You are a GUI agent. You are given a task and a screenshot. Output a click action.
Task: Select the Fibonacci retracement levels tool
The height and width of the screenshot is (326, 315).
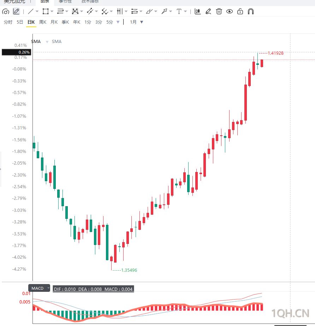[135, 11]
